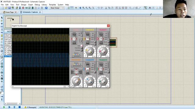Click the red PCB layout toolbar icon
195x109 pixels.
point(23,8)
